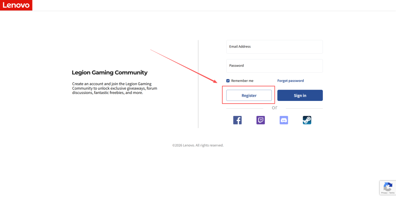Click the reCAPTCHA badge icon
396x198 pixels.
tap(387, 187)
